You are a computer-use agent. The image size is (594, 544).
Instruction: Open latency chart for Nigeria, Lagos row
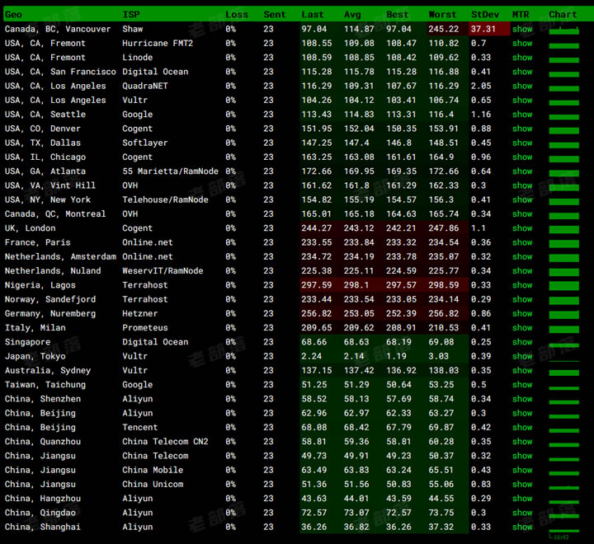563,286
